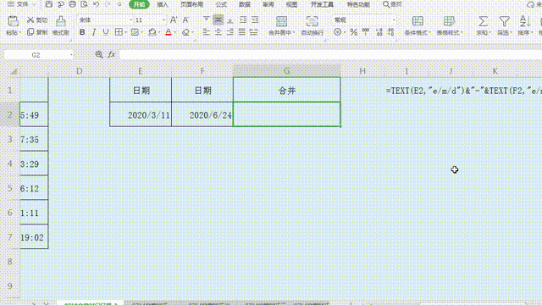The image size is (542, 305).
Task: Toggle Underline formatting
Action: coord(105,32)
